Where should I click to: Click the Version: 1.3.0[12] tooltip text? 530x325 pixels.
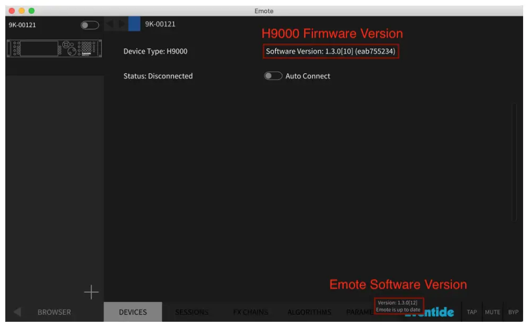397,303
